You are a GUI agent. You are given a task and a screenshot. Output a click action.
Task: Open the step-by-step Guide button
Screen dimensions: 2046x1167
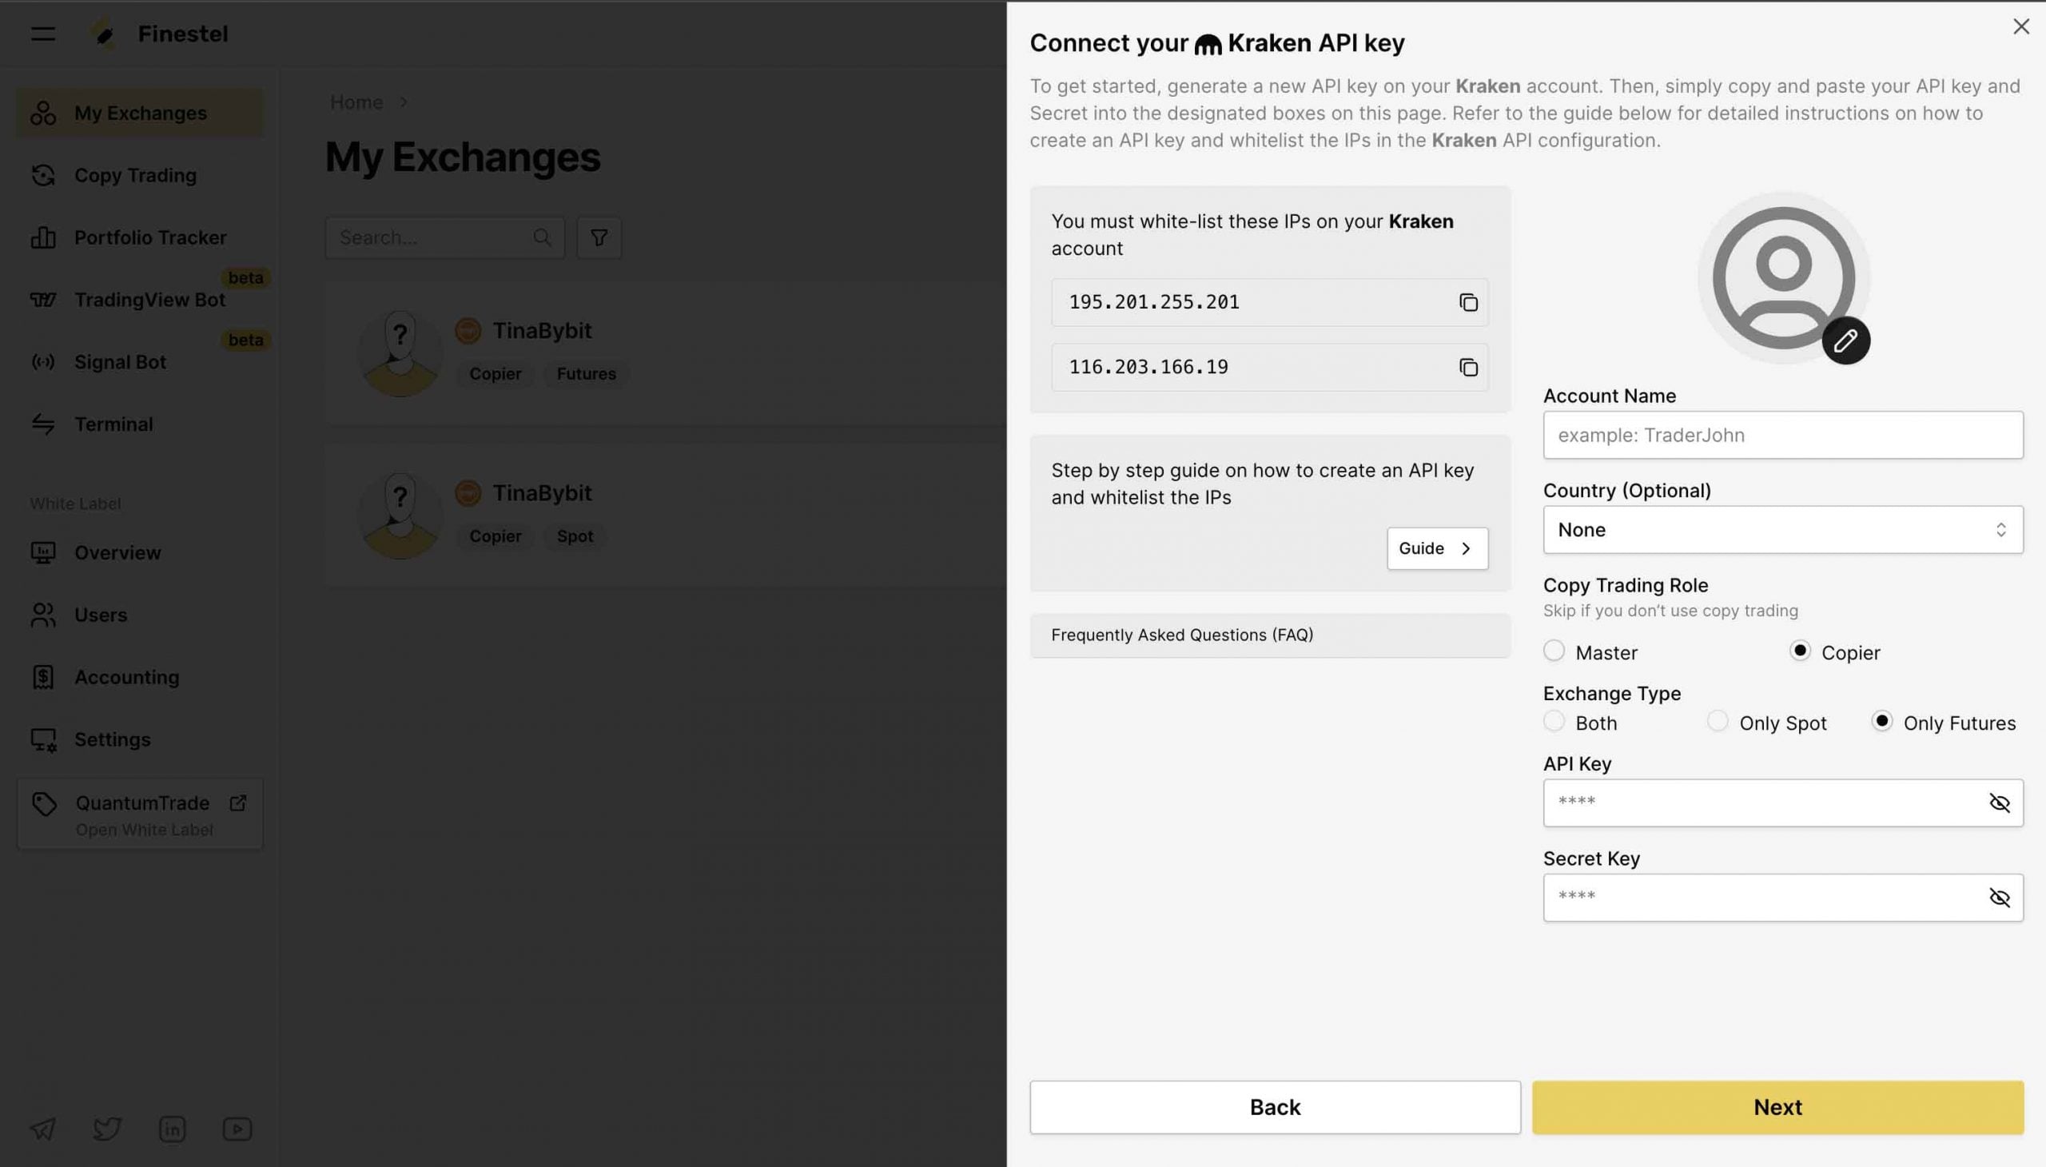(x=1437, y=548)
